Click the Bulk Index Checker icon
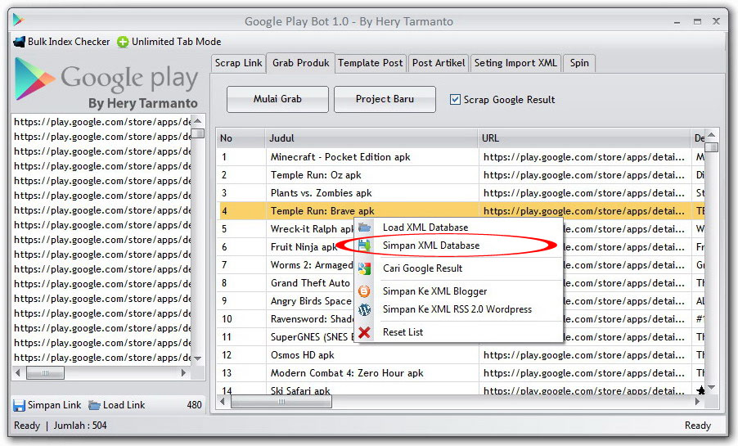738x446 pixels. pos(20,42)
